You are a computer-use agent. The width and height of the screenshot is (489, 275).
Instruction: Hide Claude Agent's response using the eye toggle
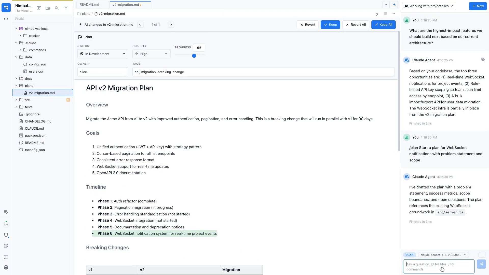[483, 60]
